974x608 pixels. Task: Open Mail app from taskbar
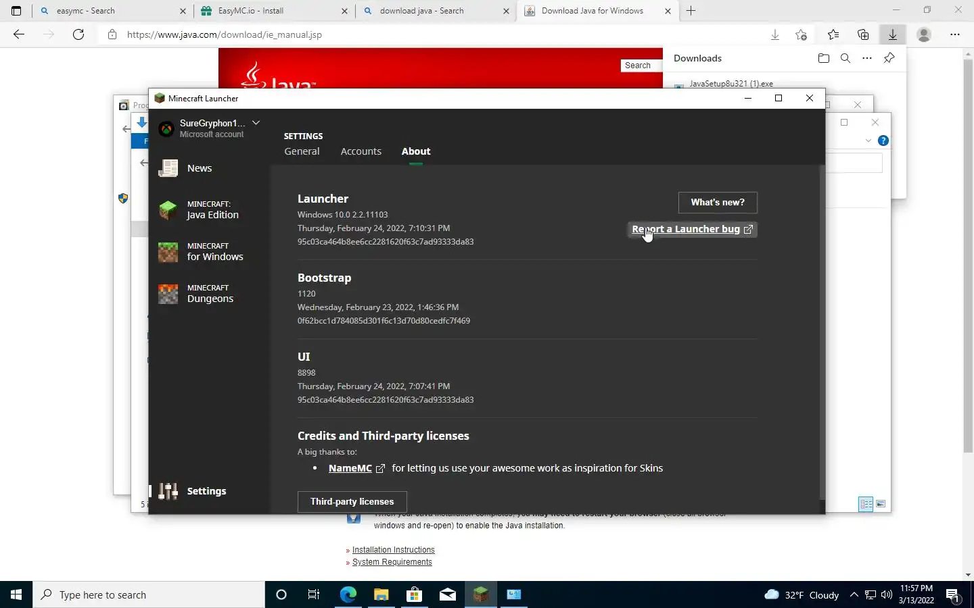(x=447, y=594)
